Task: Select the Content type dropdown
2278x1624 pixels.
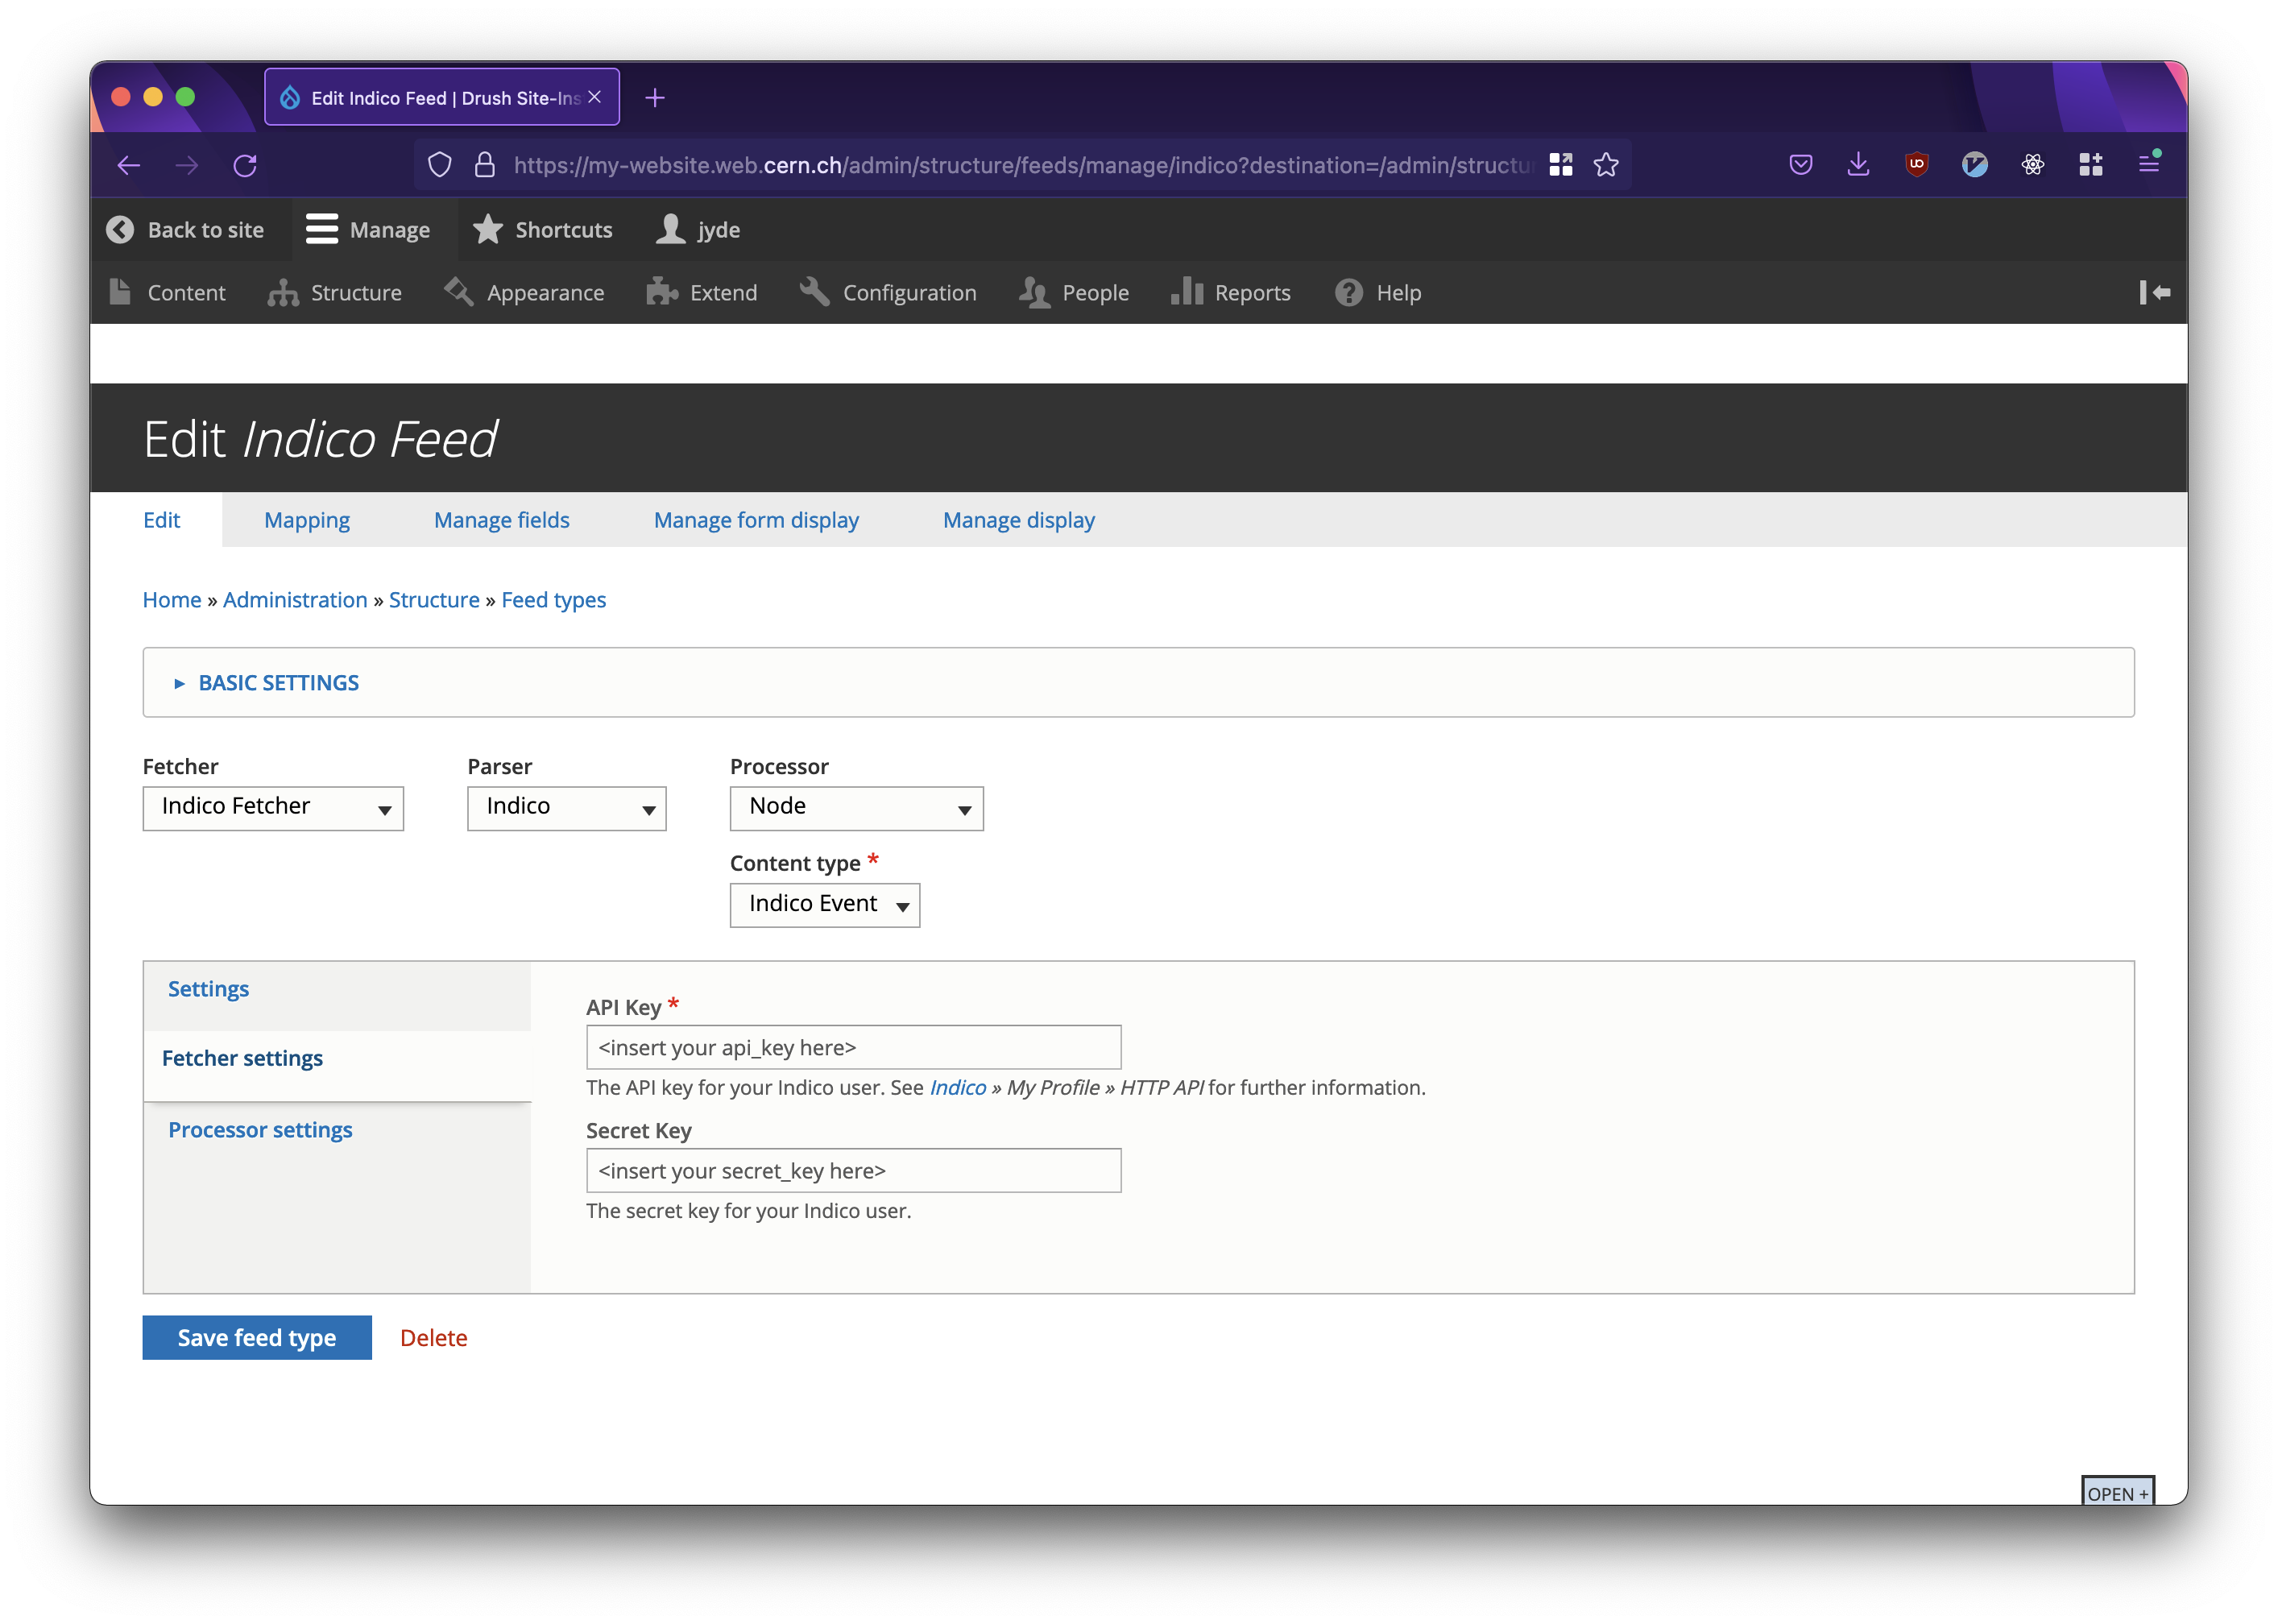Action: 824,903
